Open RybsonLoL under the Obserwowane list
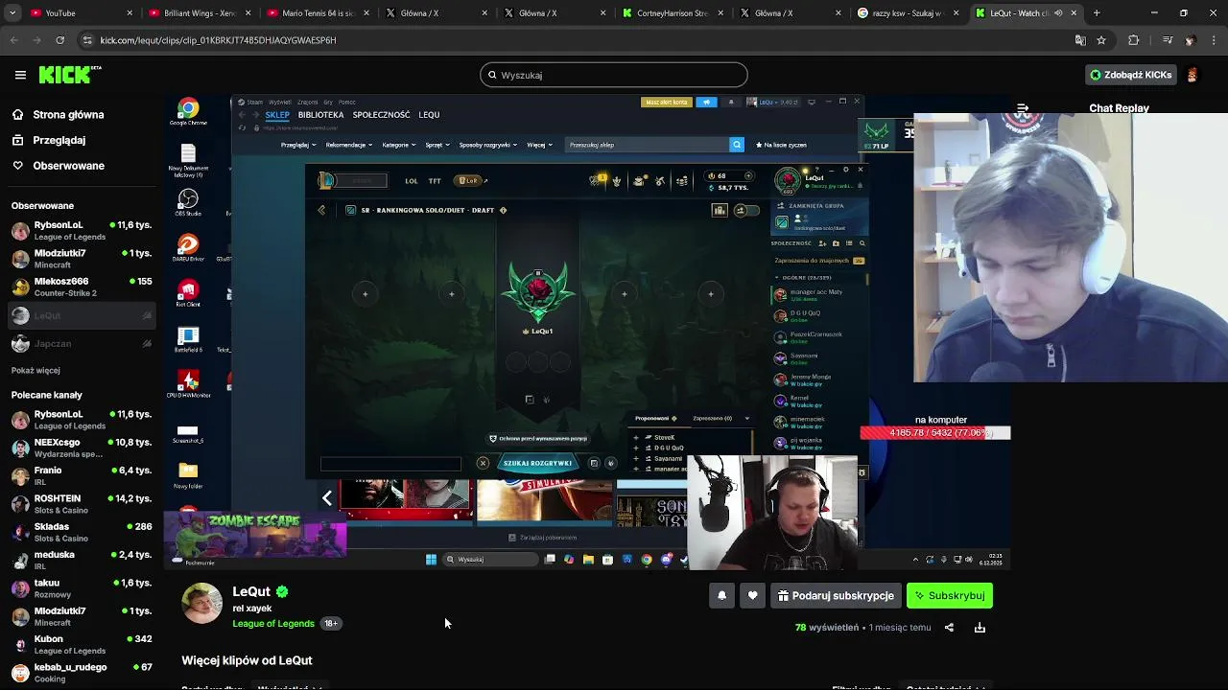The width and height of the screenshot is (1228, 690). tap(82, 231)
